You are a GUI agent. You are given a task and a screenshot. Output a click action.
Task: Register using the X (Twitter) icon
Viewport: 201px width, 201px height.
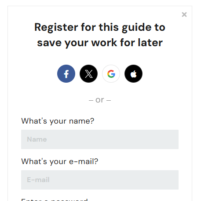point(88,73)
